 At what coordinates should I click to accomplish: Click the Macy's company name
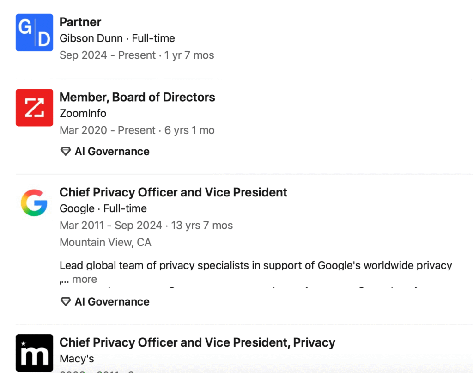pos(77,359)
